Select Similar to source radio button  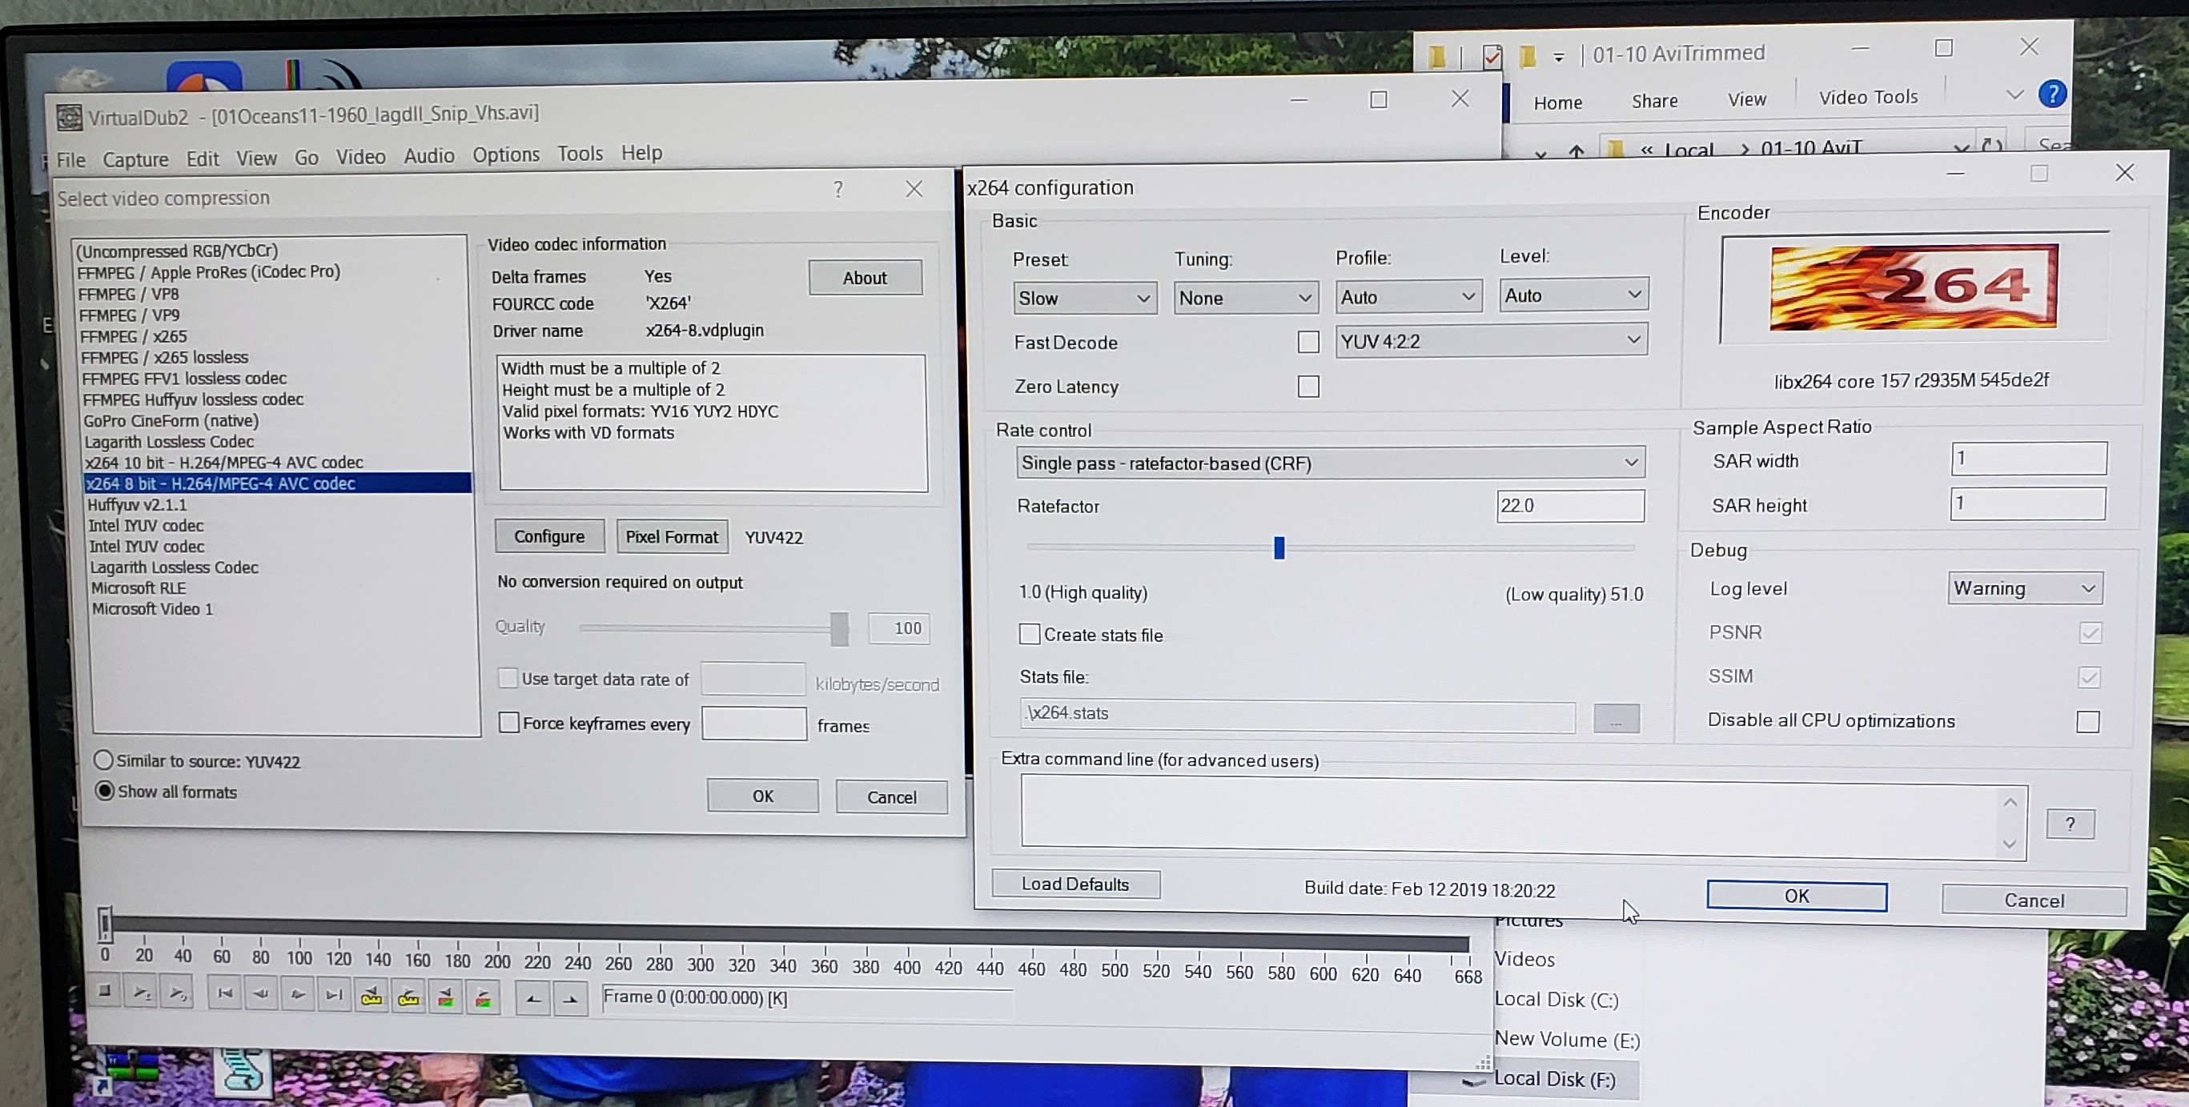(103, 760)
